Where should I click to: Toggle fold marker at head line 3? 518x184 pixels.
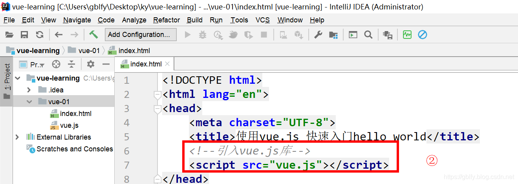click(x=158, y=109)
